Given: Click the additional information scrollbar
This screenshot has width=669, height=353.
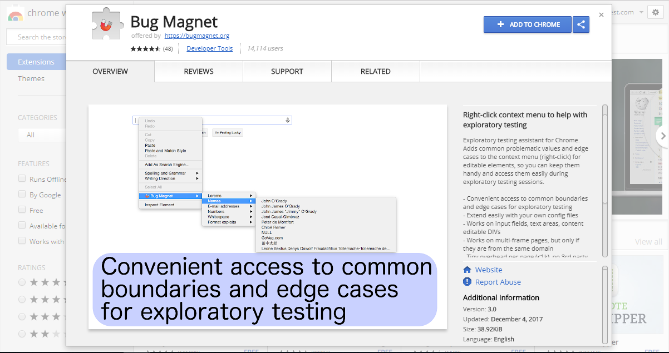Looking at the screenshot, I should 605,304.
